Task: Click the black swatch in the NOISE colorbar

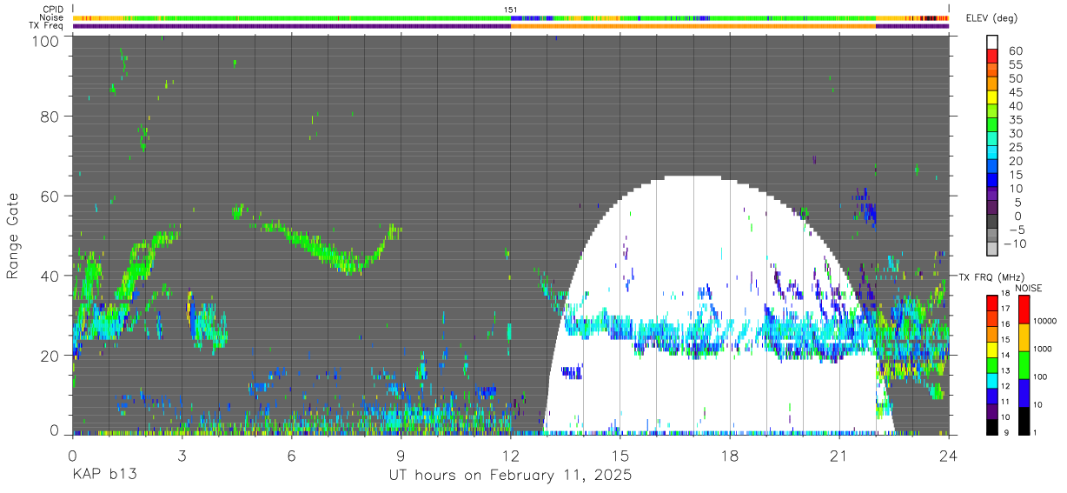Action: pyautogui.click(x=1024, y=421)
